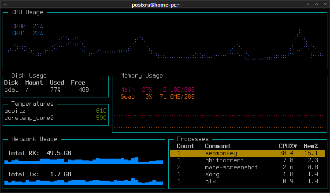This screenshot has height=193, width=330.
Task: Click the CPU Usage panel title
Action: pos(27,12)
